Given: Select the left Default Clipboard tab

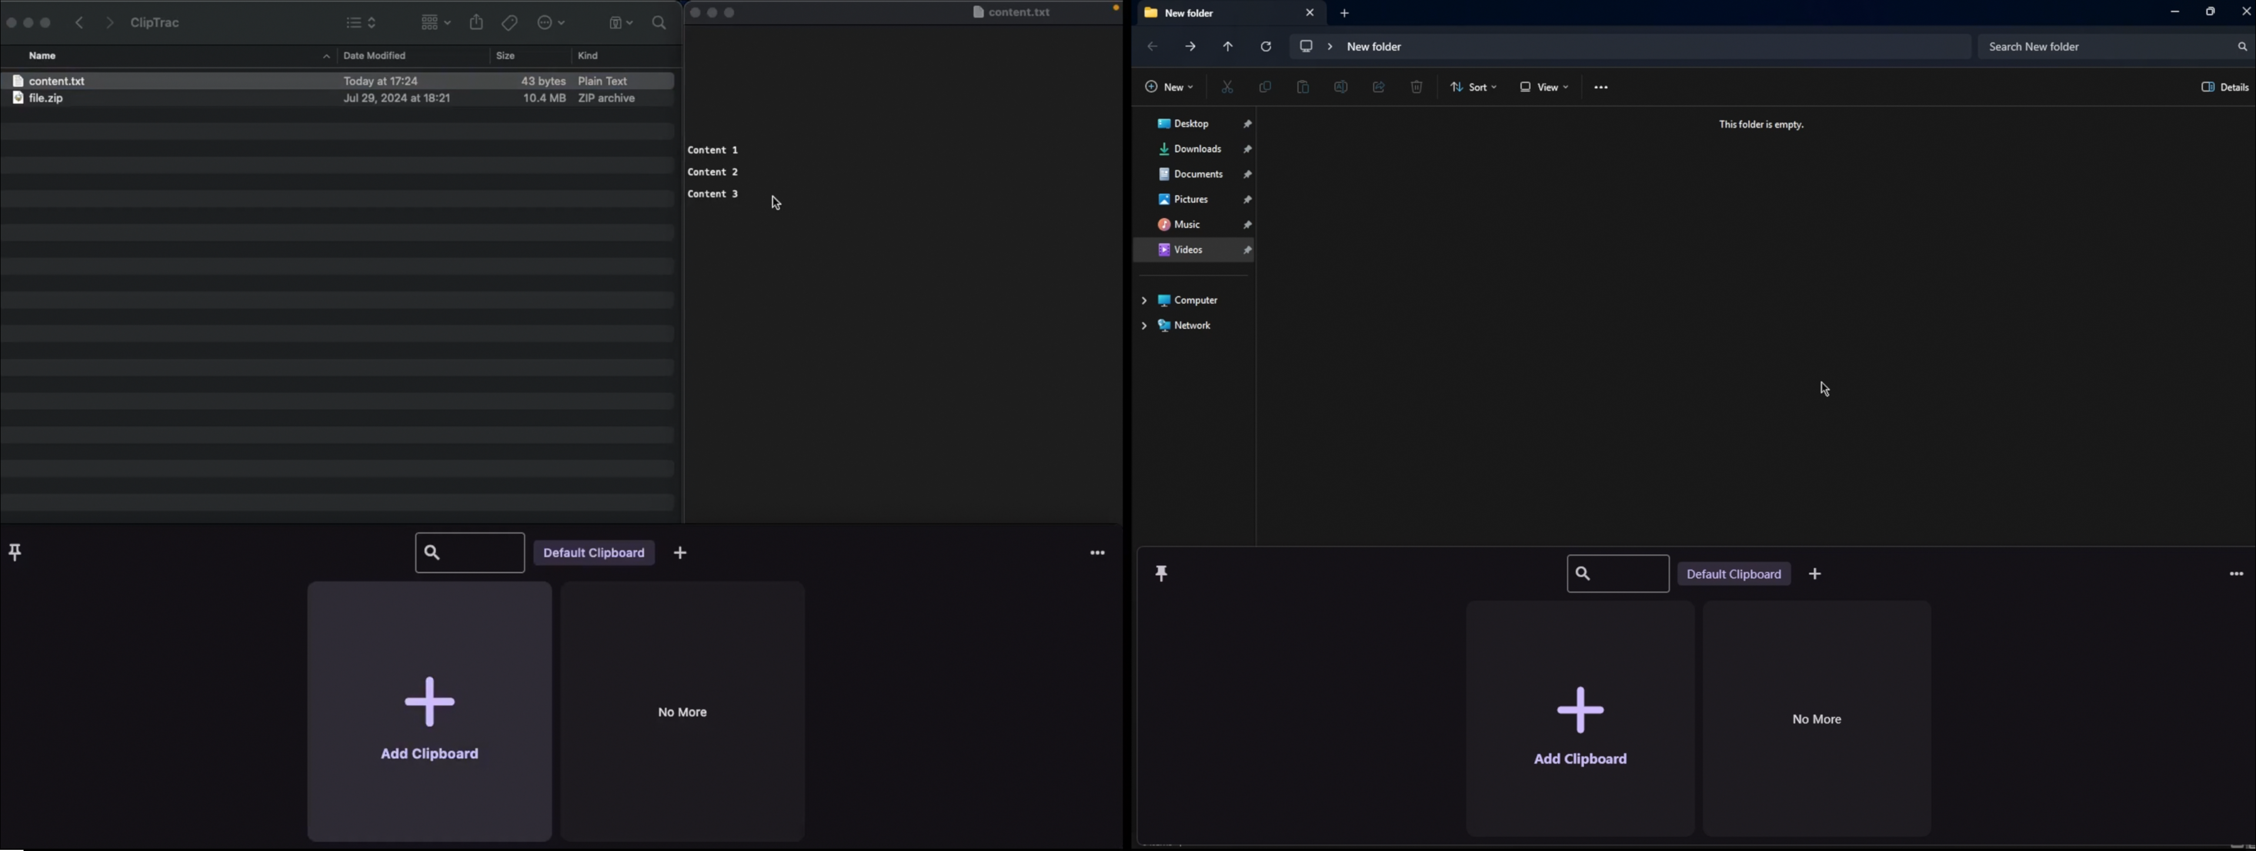Looking at the screenshot, I should pos(595,553).
